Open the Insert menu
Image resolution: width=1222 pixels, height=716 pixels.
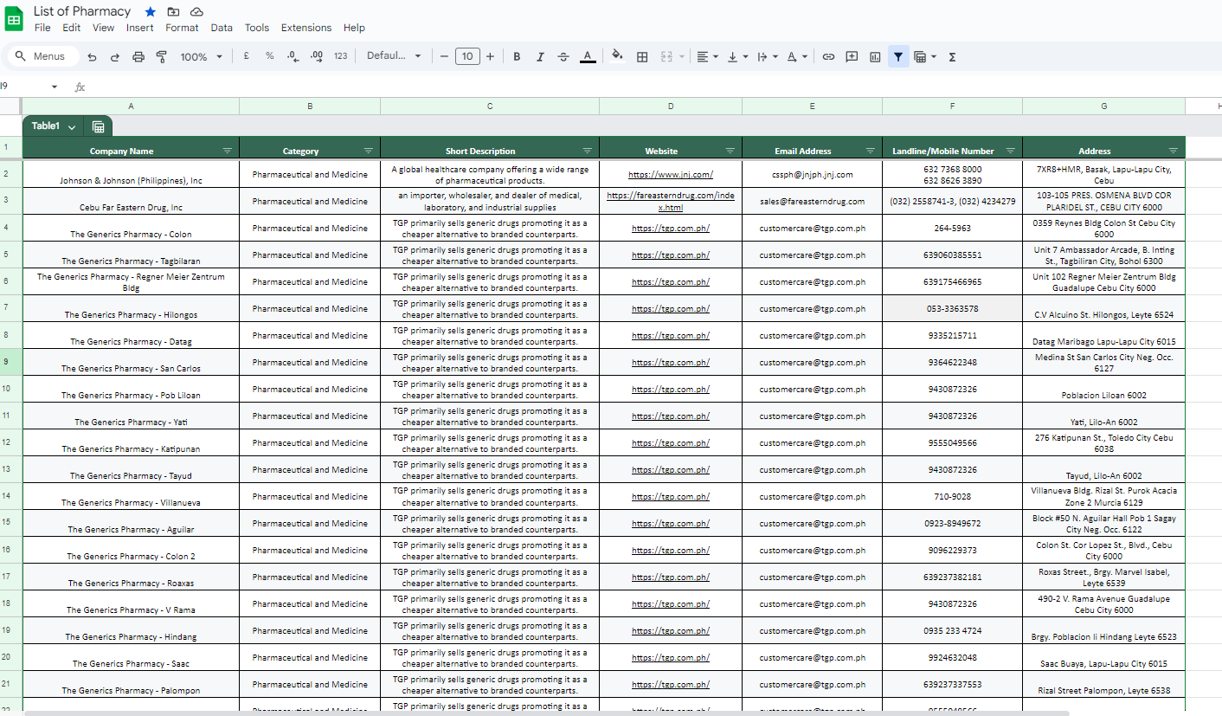[140, 28]
